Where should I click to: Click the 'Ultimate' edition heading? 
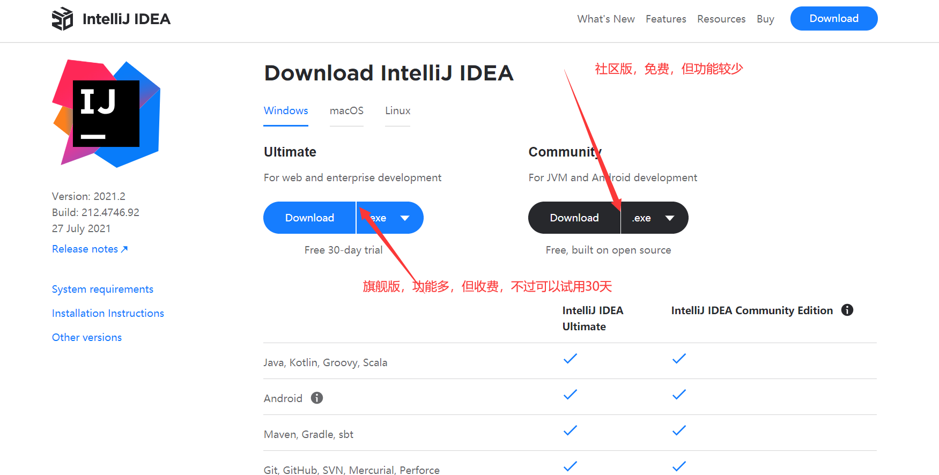pos(290,152)
